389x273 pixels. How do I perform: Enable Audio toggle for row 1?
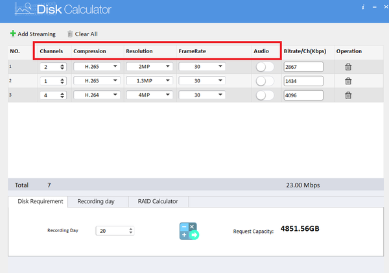point(265,66)
